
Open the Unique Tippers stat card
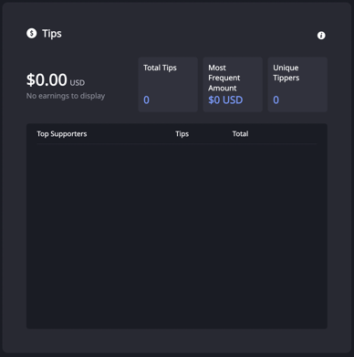pyautogui.click(x=297, y=85)
